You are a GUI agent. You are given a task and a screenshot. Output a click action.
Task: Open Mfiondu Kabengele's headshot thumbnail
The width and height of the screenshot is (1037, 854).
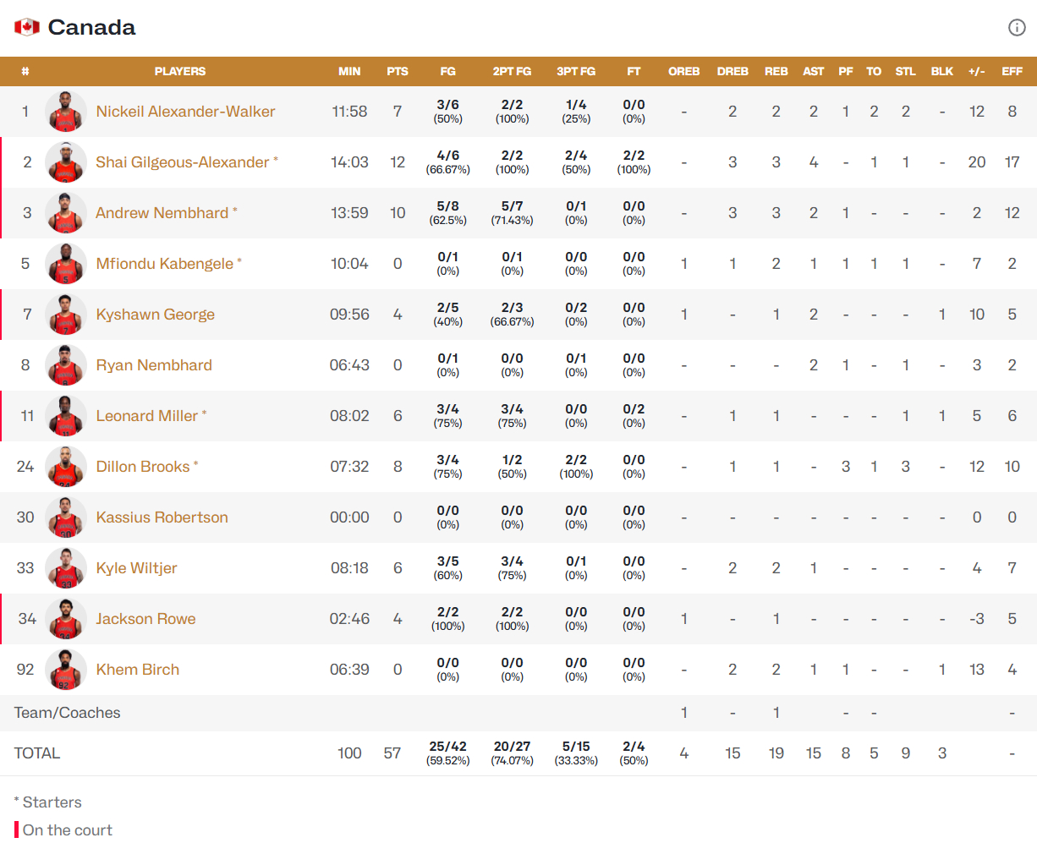click(66, 264)
